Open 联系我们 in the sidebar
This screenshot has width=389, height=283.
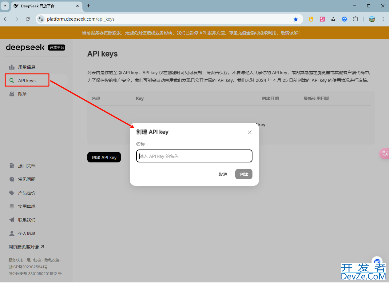(36, 220)
